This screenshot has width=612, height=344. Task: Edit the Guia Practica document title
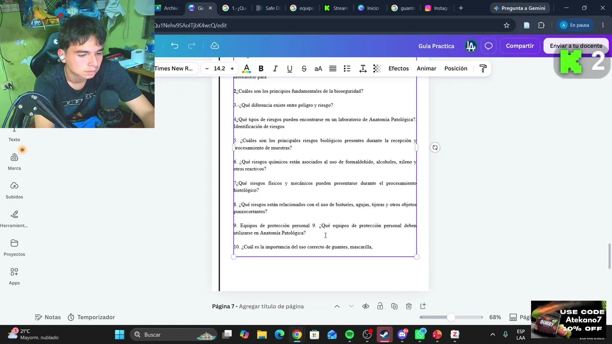(x=436, y=46)
